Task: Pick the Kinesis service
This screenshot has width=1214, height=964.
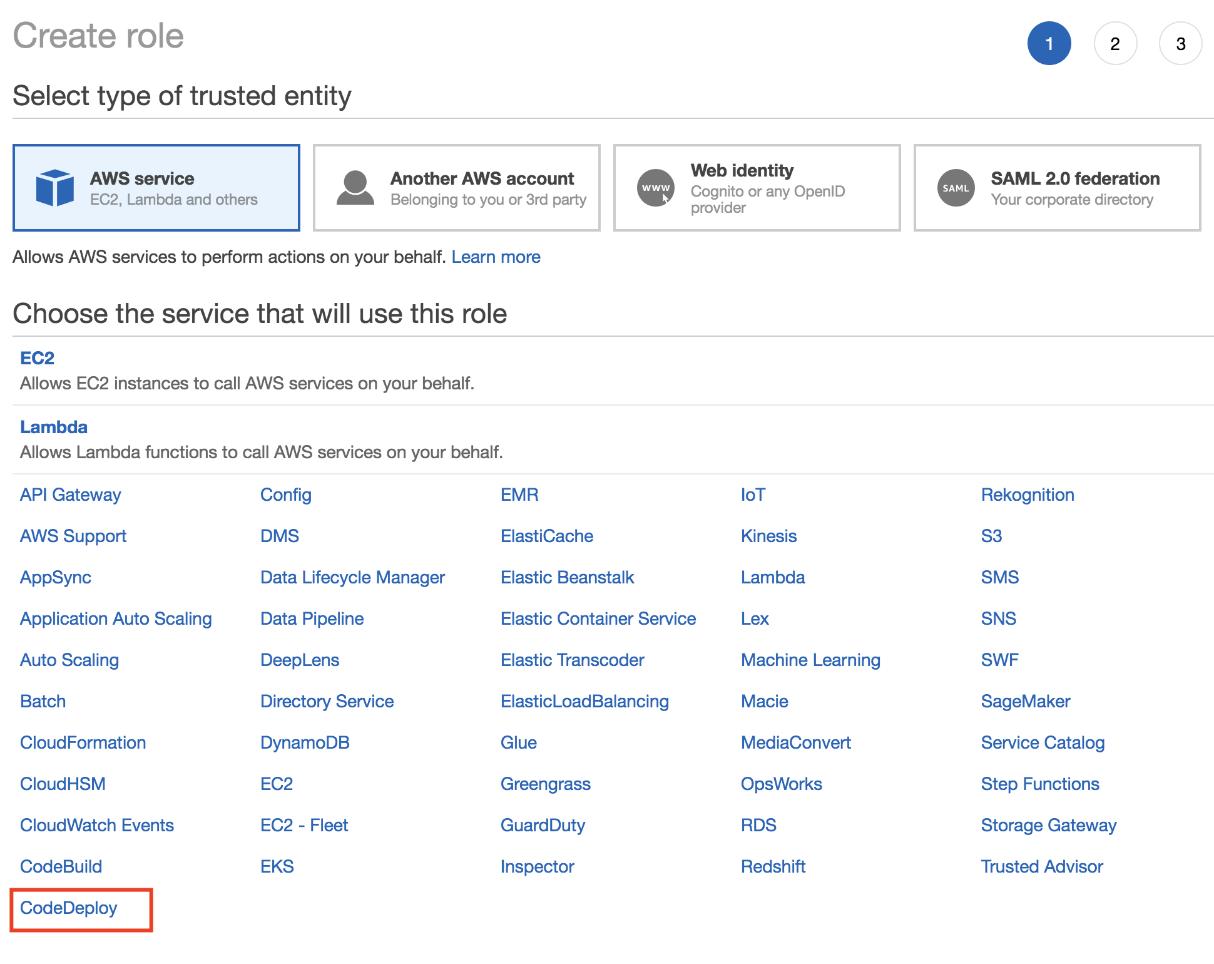Action: 768,536
